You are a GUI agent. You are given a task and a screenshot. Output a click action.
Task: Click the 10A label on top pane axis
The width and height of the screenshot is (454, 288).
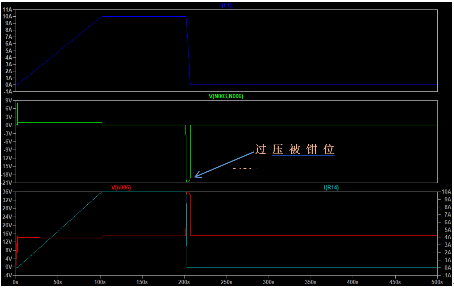8,16
